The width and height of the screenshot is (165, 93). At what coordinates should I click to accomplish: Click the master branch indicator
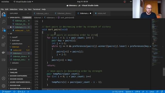(x=7, y=92)
